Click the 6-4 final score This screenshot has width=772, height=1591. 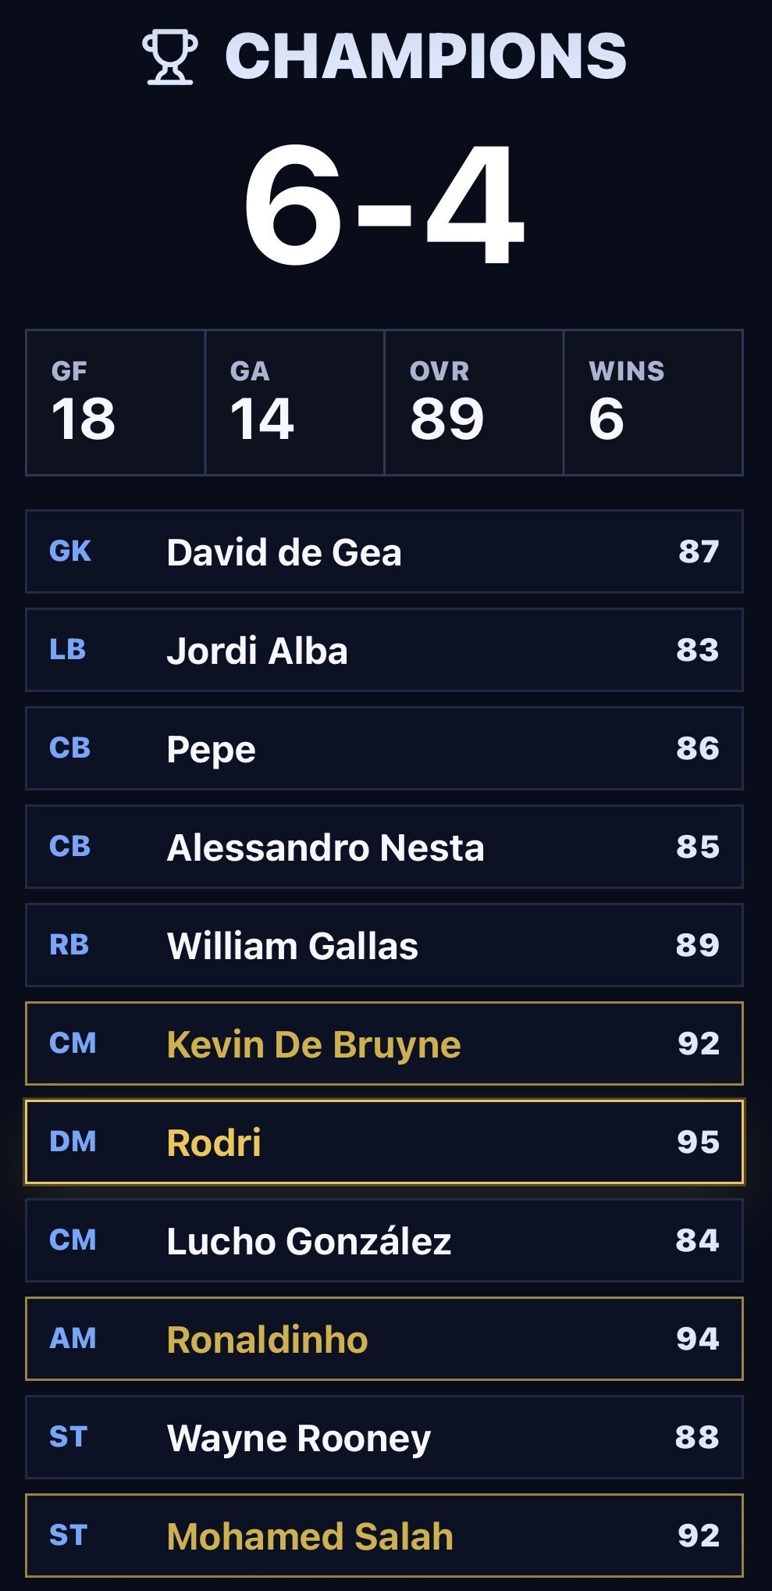(384, 205)
